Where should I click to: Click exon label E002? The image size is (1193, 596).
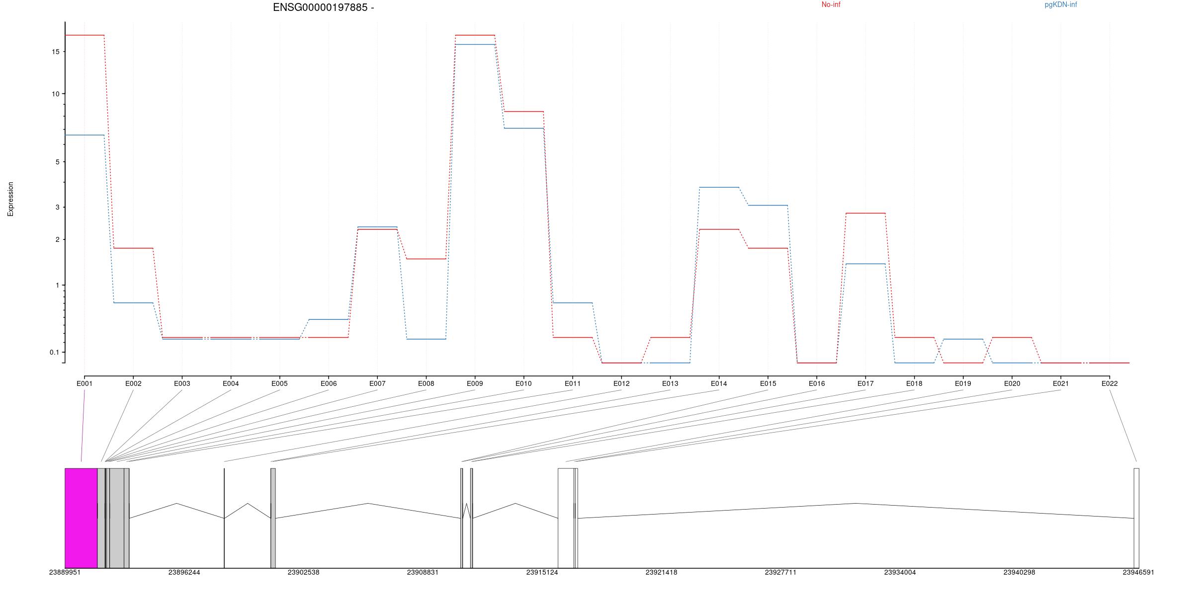point(133,383)
